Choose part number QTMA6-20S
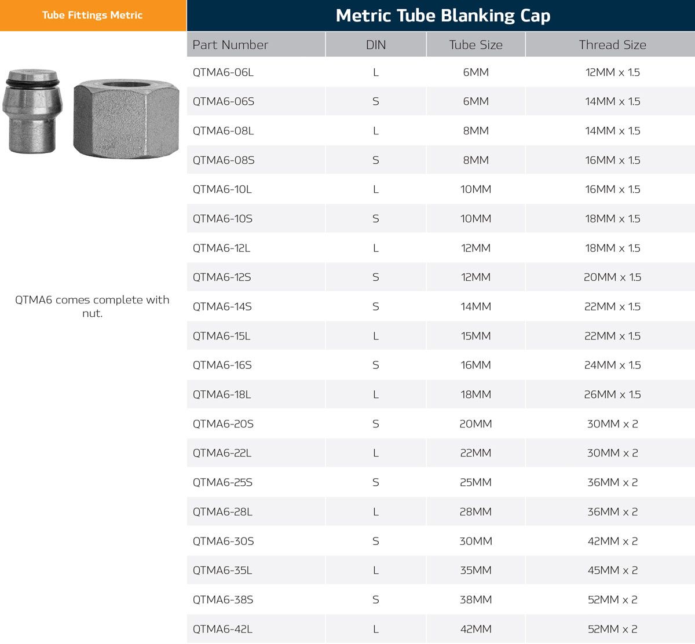 click(223, 424)
